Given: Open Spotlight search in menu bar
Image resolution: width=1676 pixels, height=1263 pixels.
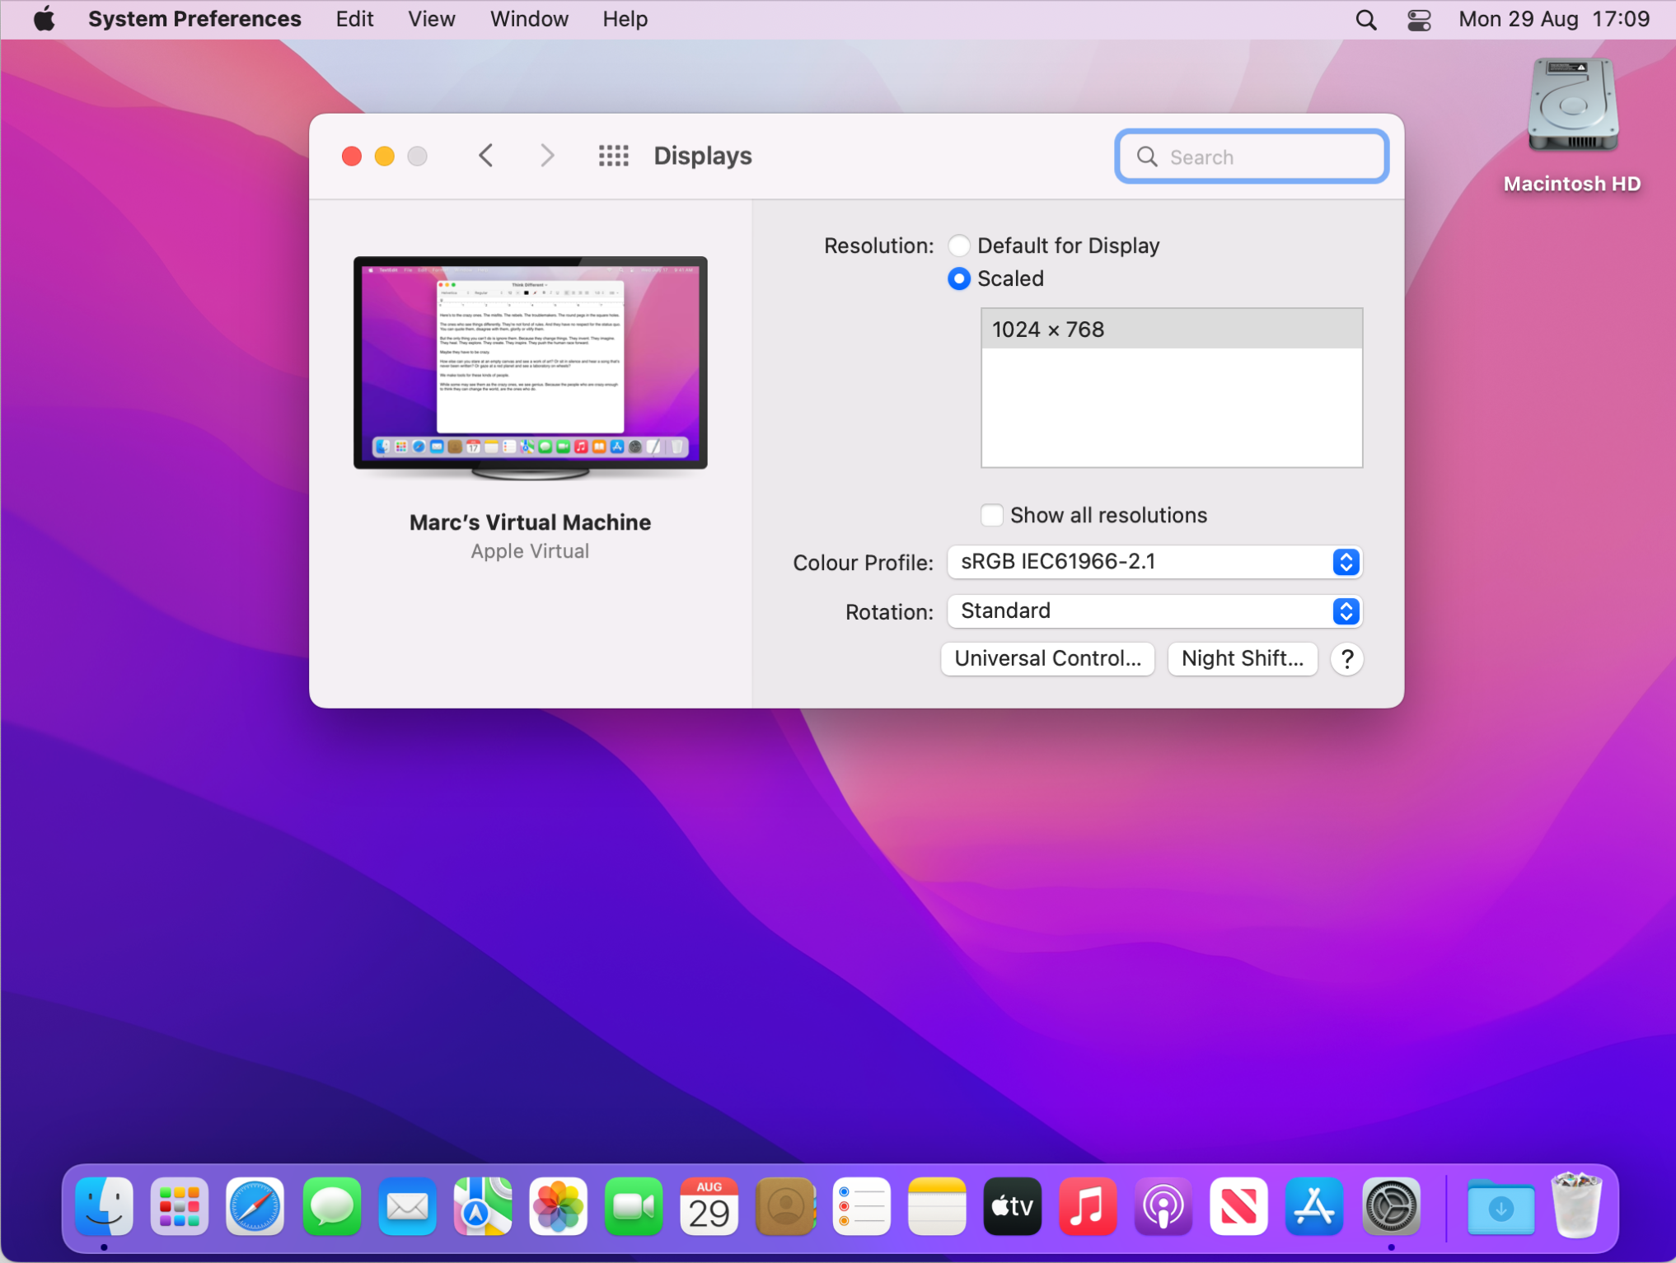Looking at the screenshot, I should pyautogui.click(x=1366, y=20).
